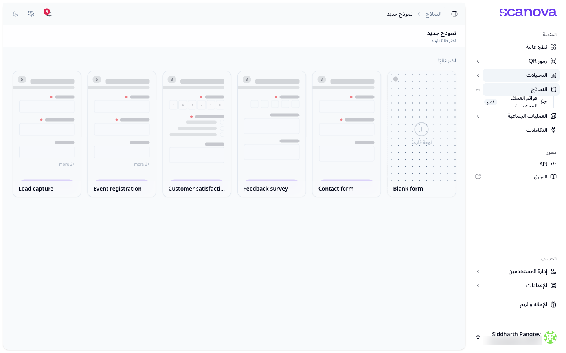Toggle dark mode with the moon icon

tap(16, 14)
